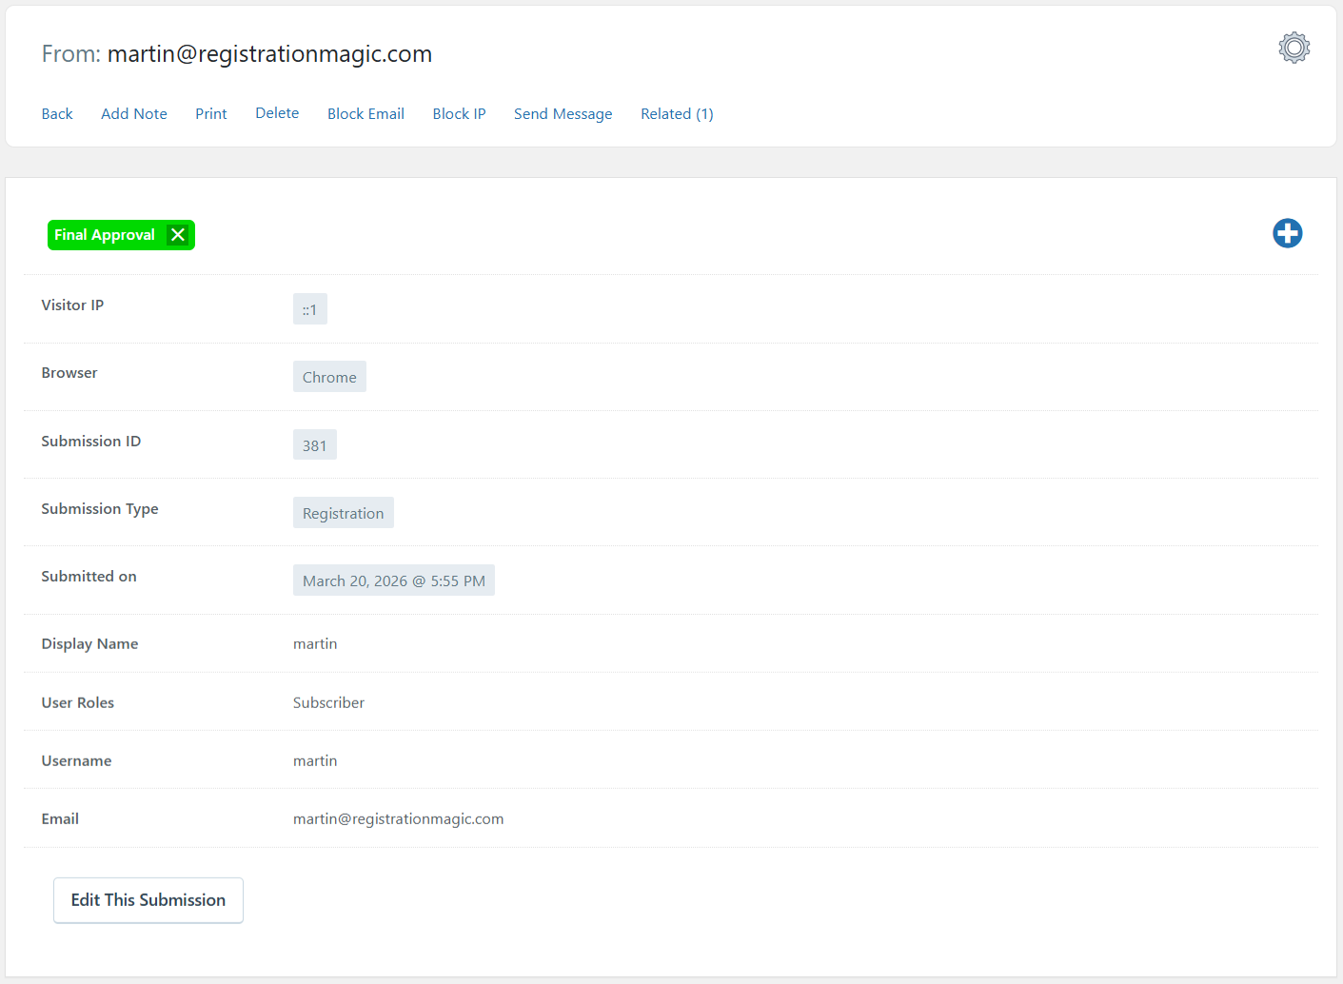Click the Subscriber user role value
The height and width of the screenshot is (984, 1343).
(328, 702)
